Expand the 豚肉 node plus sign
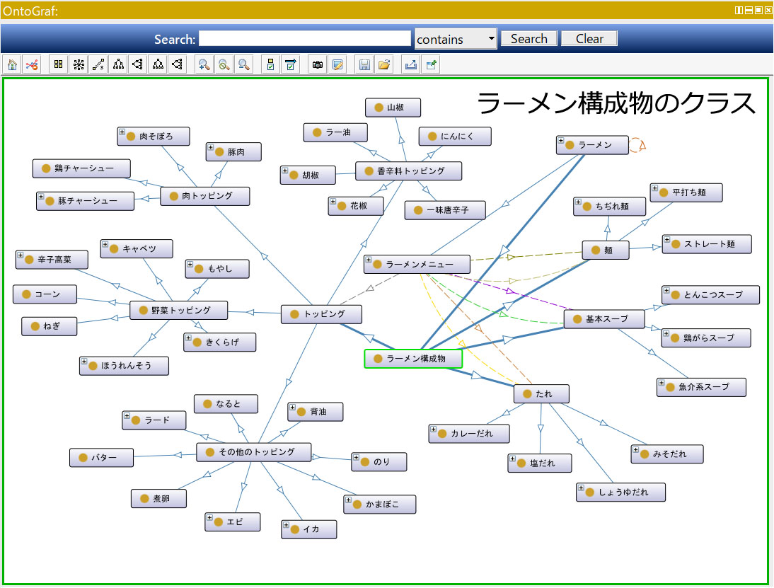774x588 pixels. [x=210, y=148]
